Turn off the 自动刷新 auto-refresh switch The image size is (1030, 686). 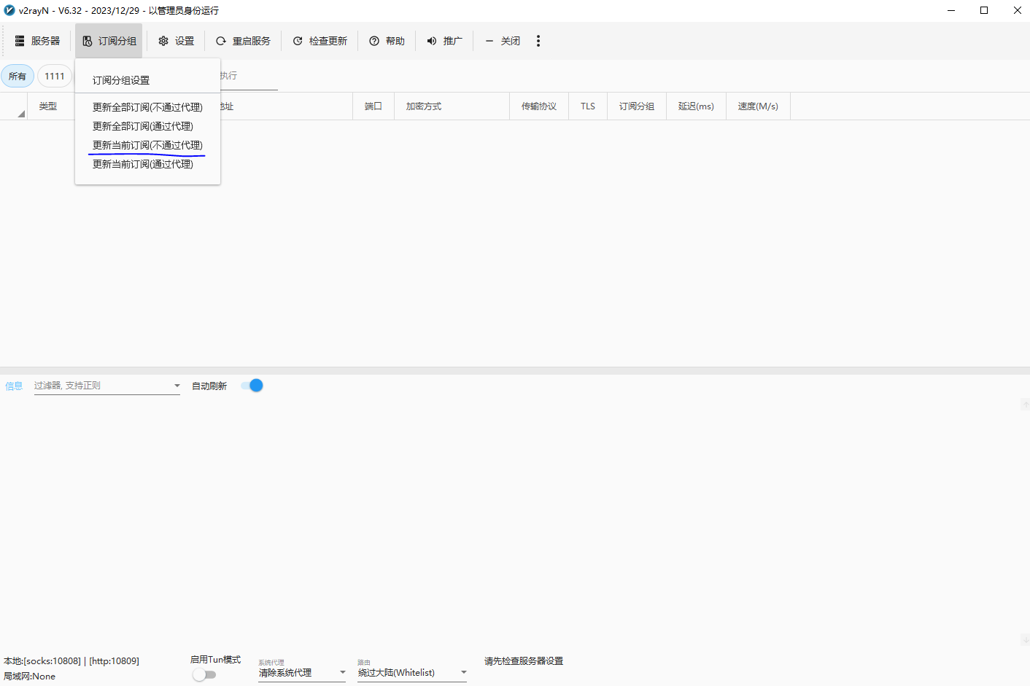(x=252, y=386)
